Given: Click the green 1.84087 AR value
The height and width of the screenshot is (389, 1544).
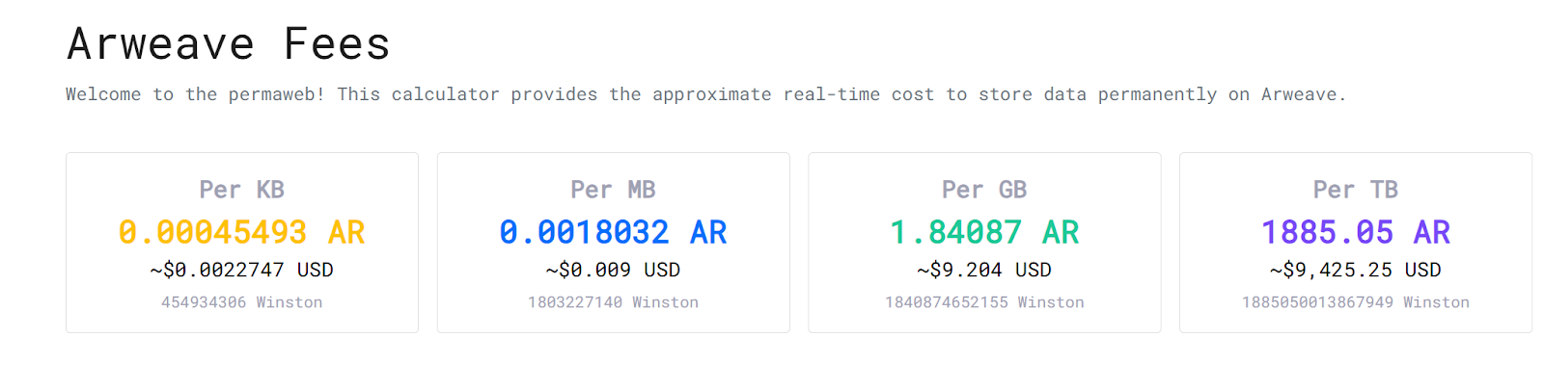Looking at the screenshot, I should click(x=984, y=232).
